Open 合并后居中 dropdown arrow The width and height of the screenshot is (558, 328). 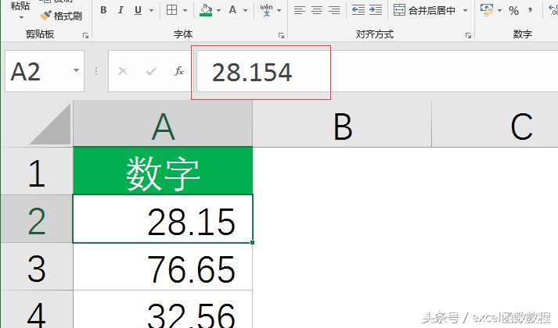[x=465, y=10]
